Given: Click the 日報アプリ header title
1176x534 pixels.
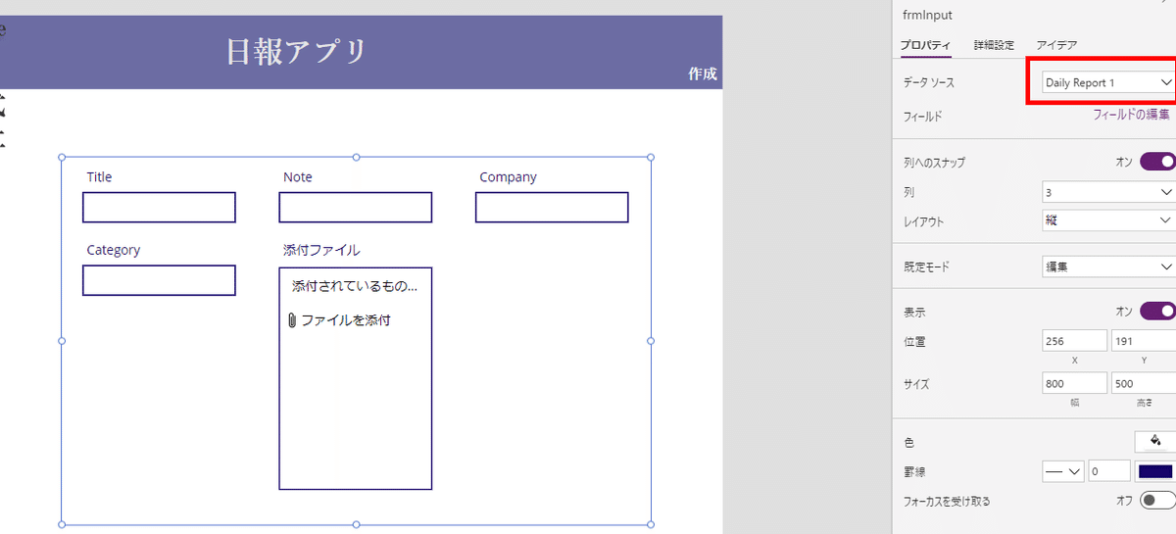Looking at the screenshot, I should (x=297, y=51).
